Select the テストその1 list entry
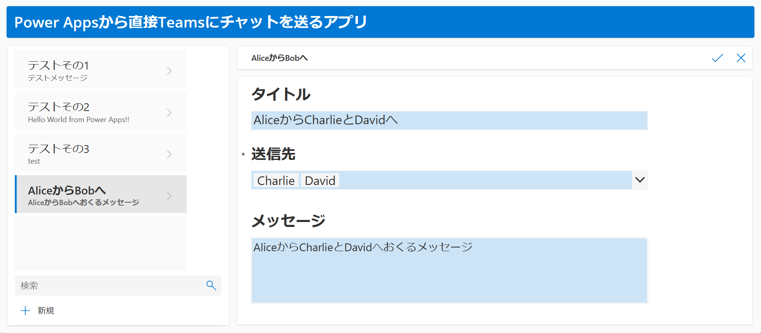761x333 pixels. (x=100, y=69)
